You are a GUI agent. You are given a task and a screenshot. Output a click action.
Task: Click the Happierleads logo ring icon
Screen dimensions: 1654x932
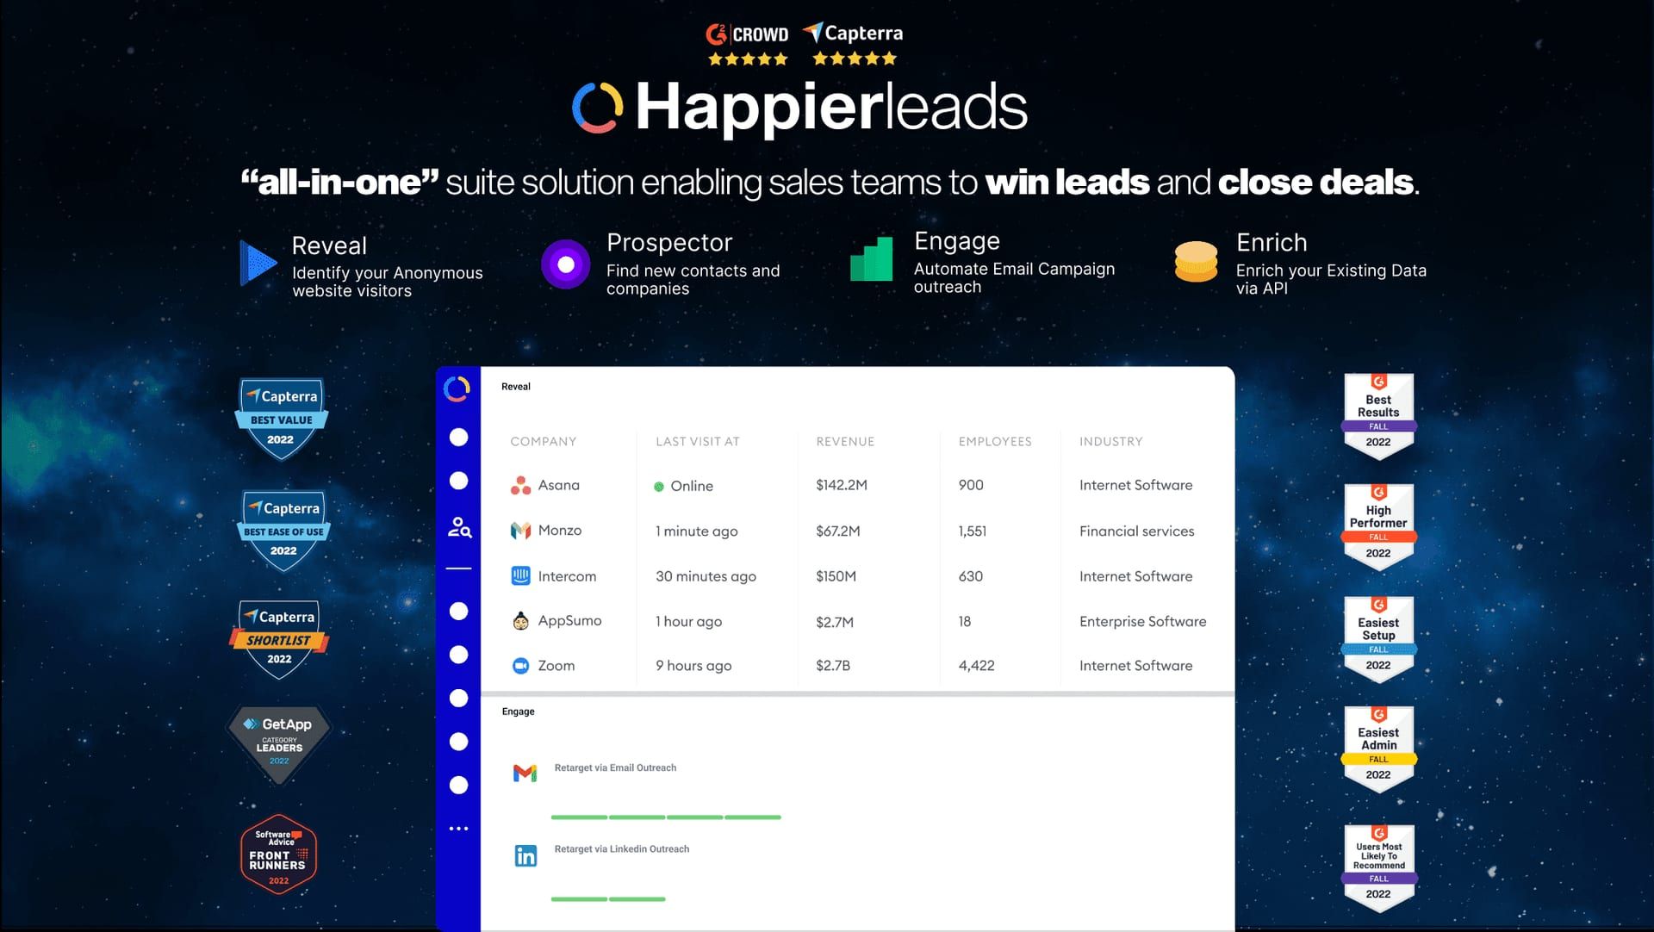coord(597,108)
